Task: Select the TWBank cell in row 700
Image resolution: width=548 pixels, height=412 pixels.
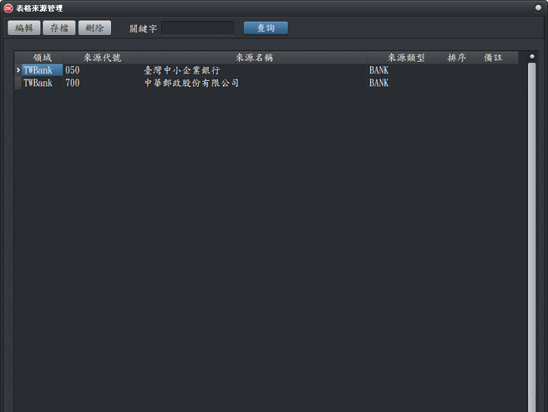Action: click(x=42, y=83)
